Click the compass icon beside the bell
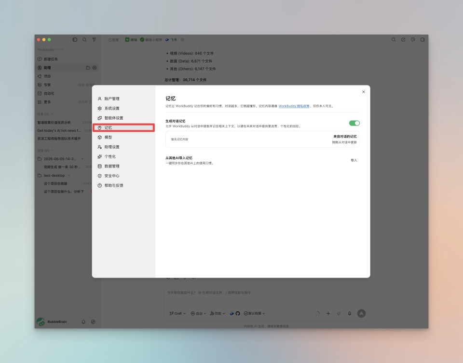 (x=93, y=321)
